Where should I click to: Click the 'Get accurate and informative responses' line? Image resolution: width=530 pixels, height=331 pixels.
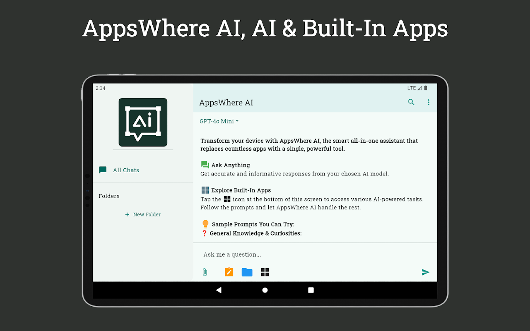[294, 174]
